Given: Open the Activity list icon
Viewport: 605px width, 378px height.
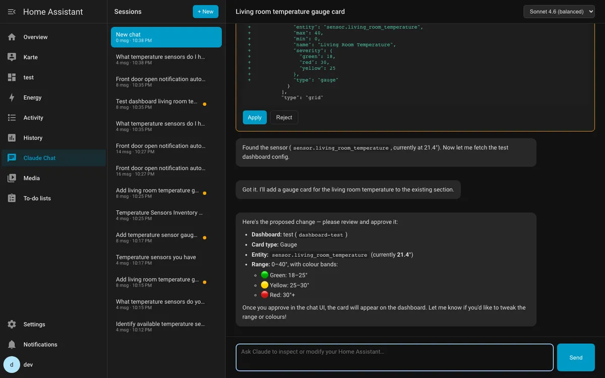Looking at the screenshot, I should point(12,117).
